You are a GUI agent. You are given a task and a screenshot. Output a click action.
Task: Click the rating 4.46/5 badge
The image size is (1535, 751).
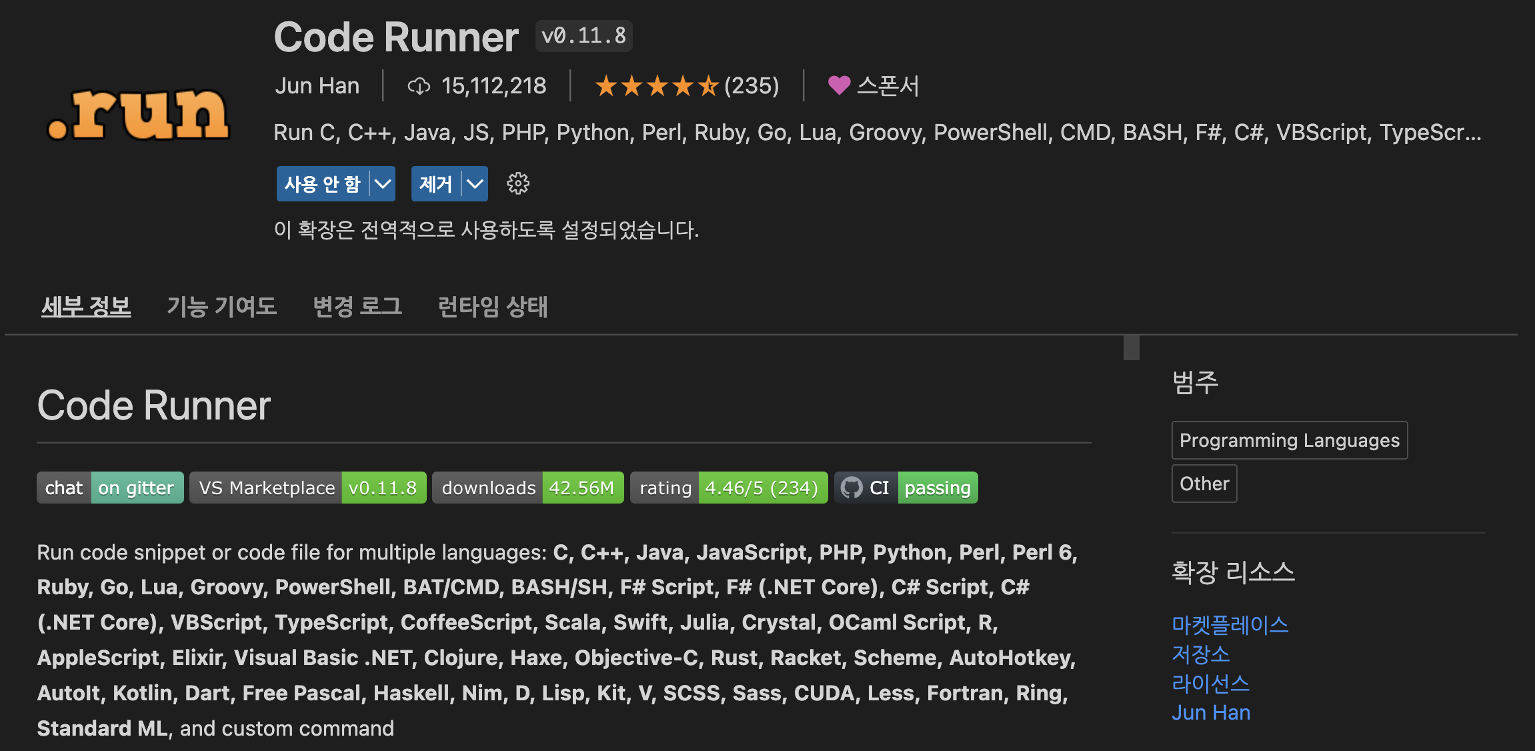point(728,488)
